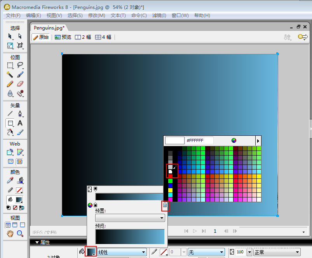The image size is (312, 258).
Task: Click the #FFFFFF hex color field
Action: pos(200,140)
